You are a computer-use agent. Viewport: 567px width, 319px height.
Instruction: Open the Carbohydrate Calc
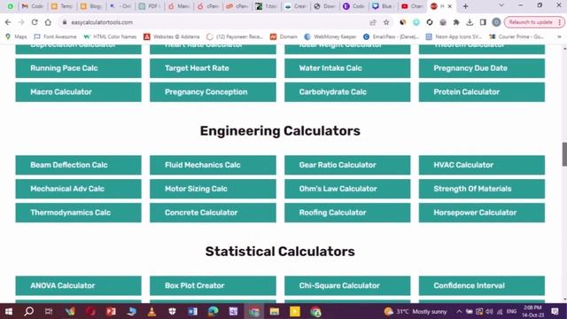click(x=347, y=92)
